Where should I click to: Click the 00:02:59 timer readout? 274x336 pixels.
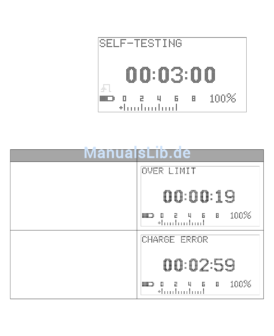pyautogui.click(x=199, y=265)
